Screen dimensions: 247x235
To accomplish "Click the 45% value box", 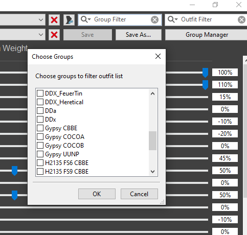I will 225,158.
